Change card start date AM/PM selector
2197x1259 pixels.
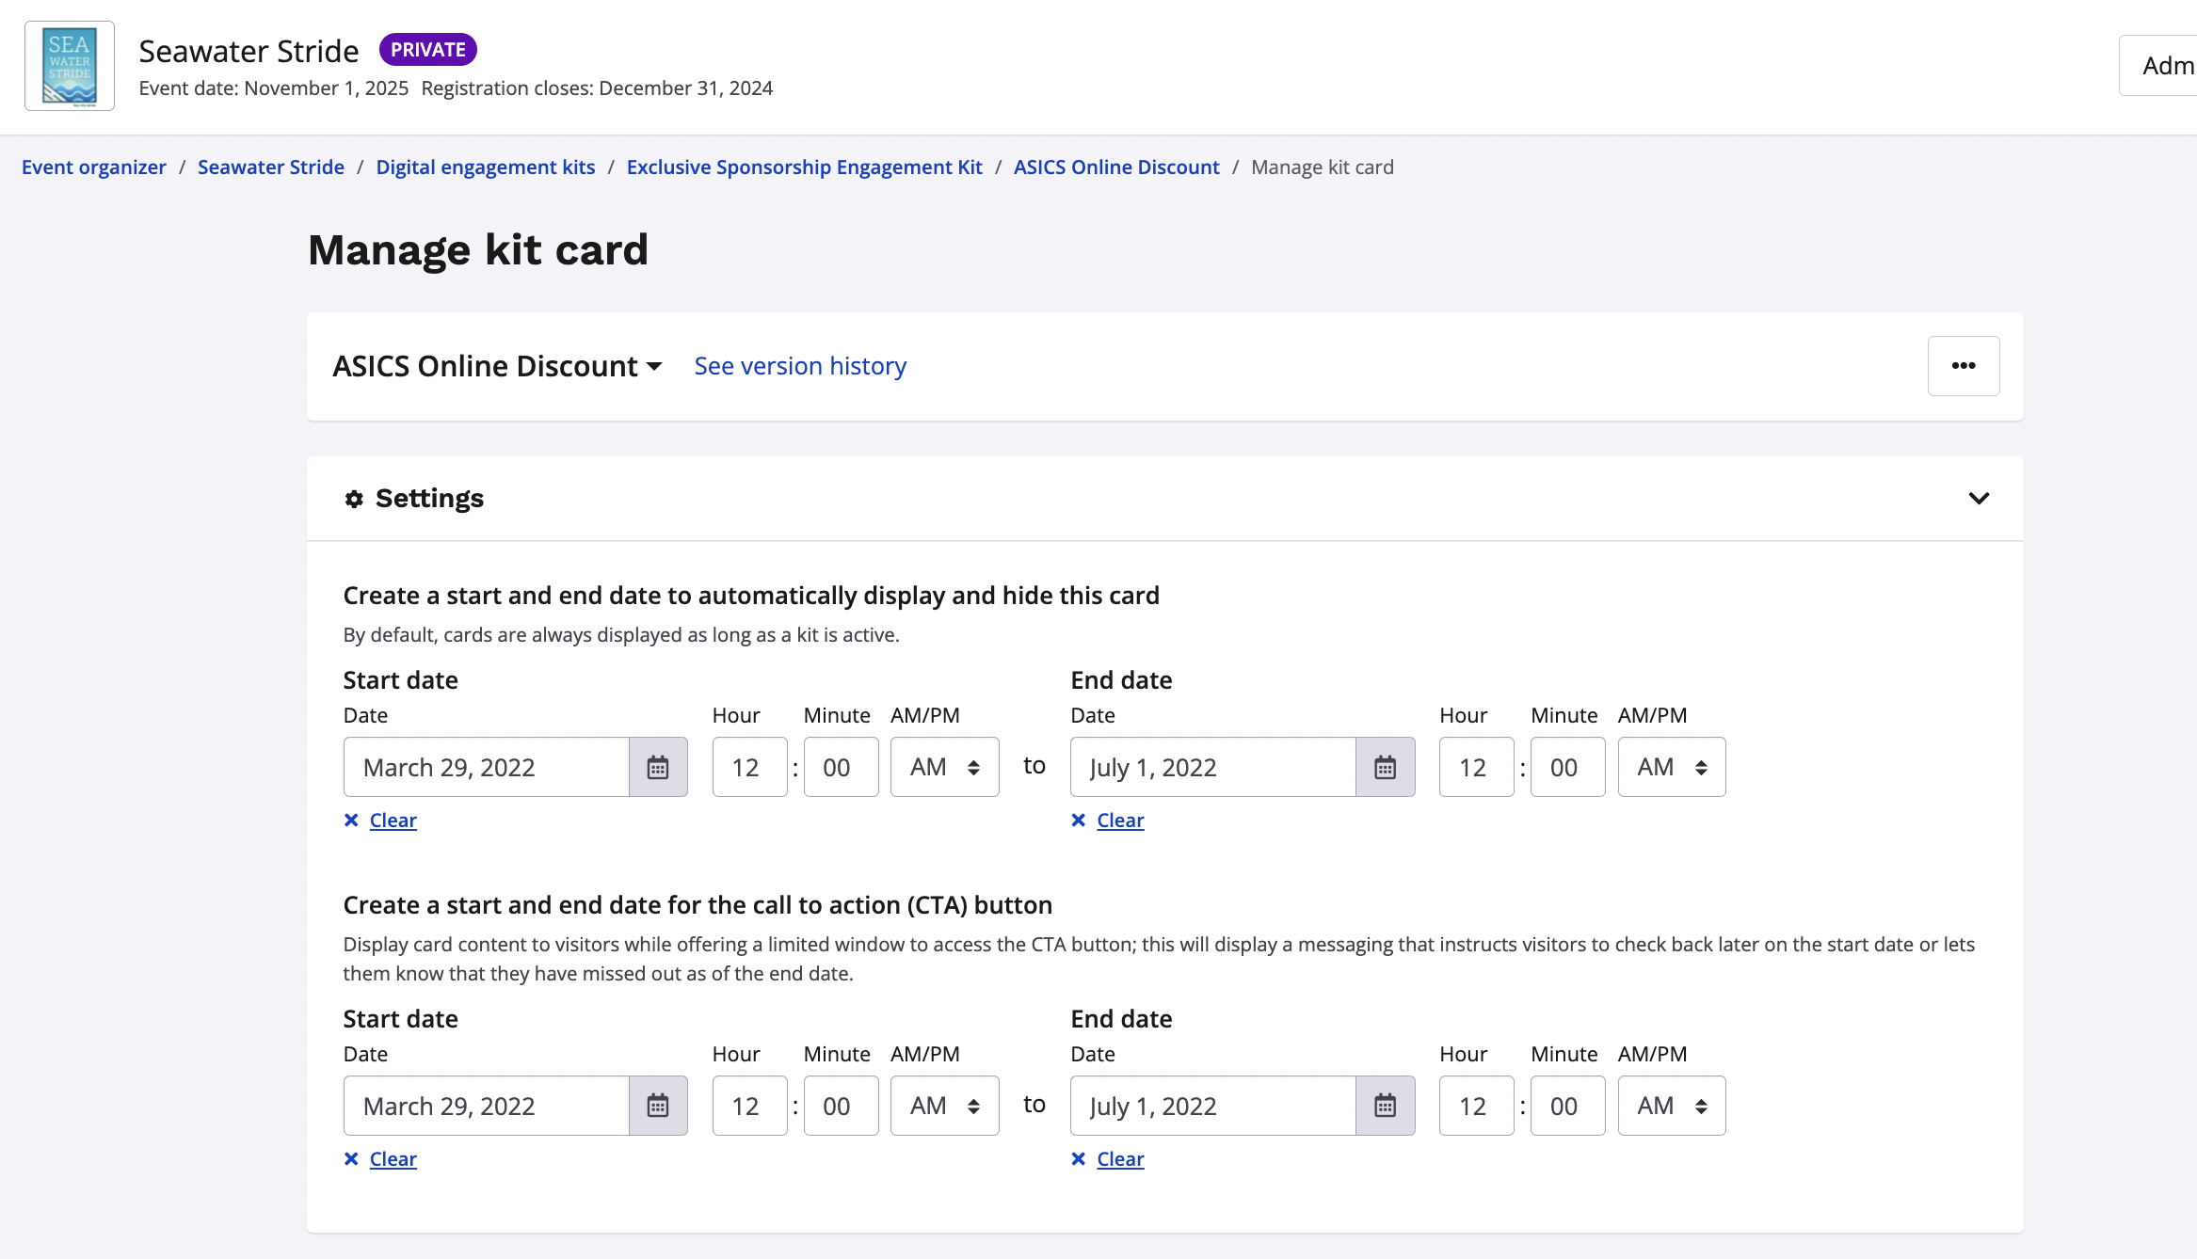click(x=944, y=767)
